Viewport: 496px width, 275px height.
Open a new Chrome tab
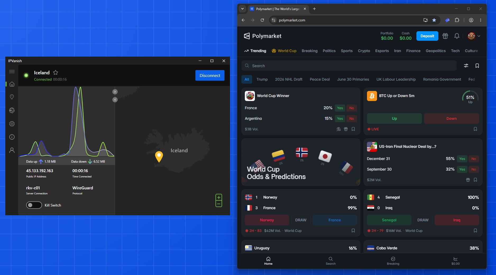pos(314,9)
